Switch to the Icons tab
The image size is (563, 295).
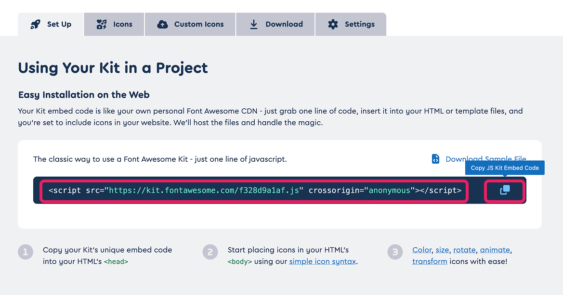114,25
